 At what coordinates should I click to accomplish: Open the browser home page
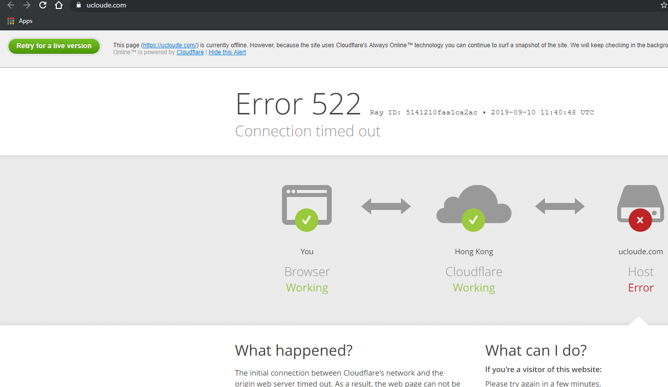point(59,5)
